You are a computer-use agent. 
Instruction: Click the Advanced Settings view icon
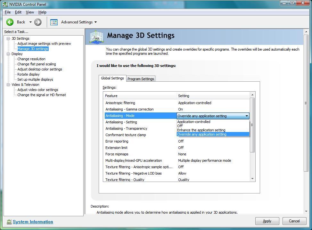[54, 22]
